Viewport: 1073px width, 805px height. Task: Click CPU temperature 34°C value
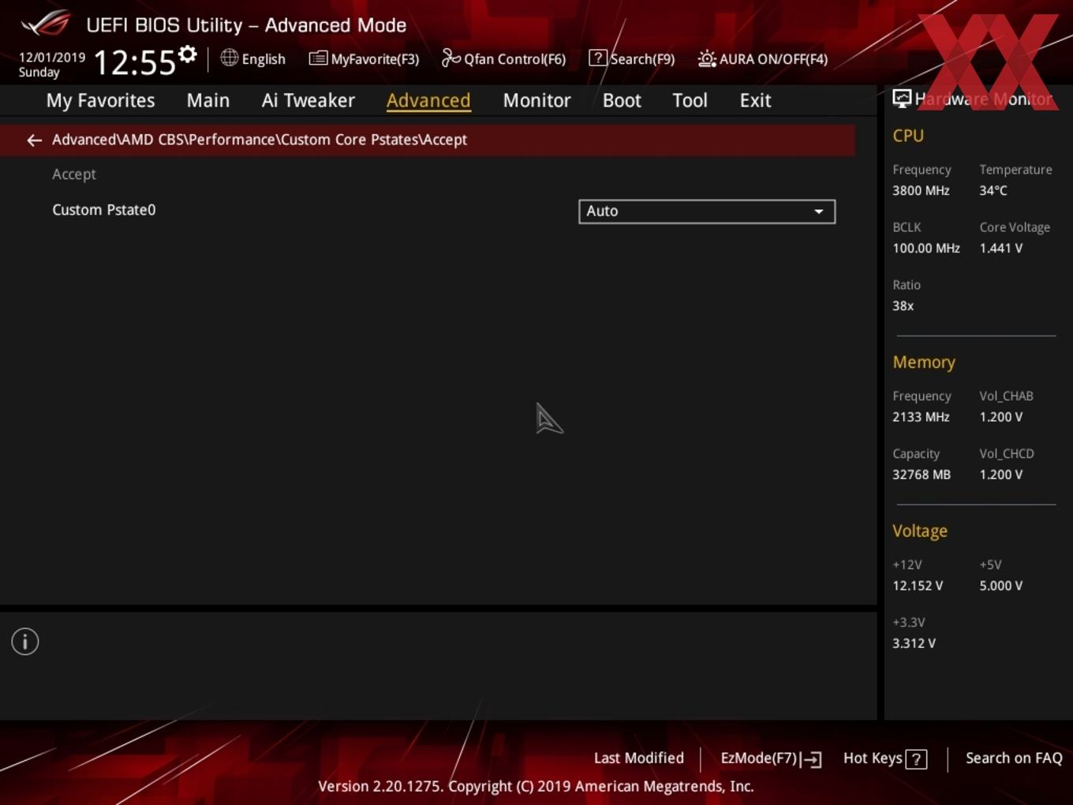click(993, 190)
